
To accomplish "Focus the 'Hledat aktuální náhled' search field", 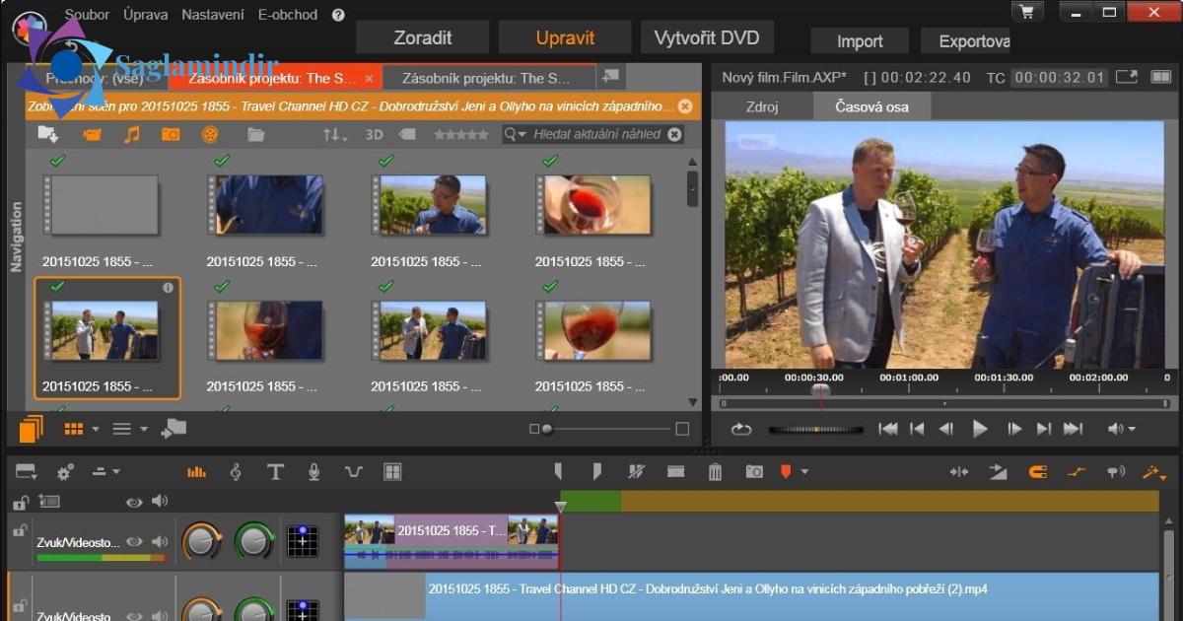I will click(x=597, y=134).
